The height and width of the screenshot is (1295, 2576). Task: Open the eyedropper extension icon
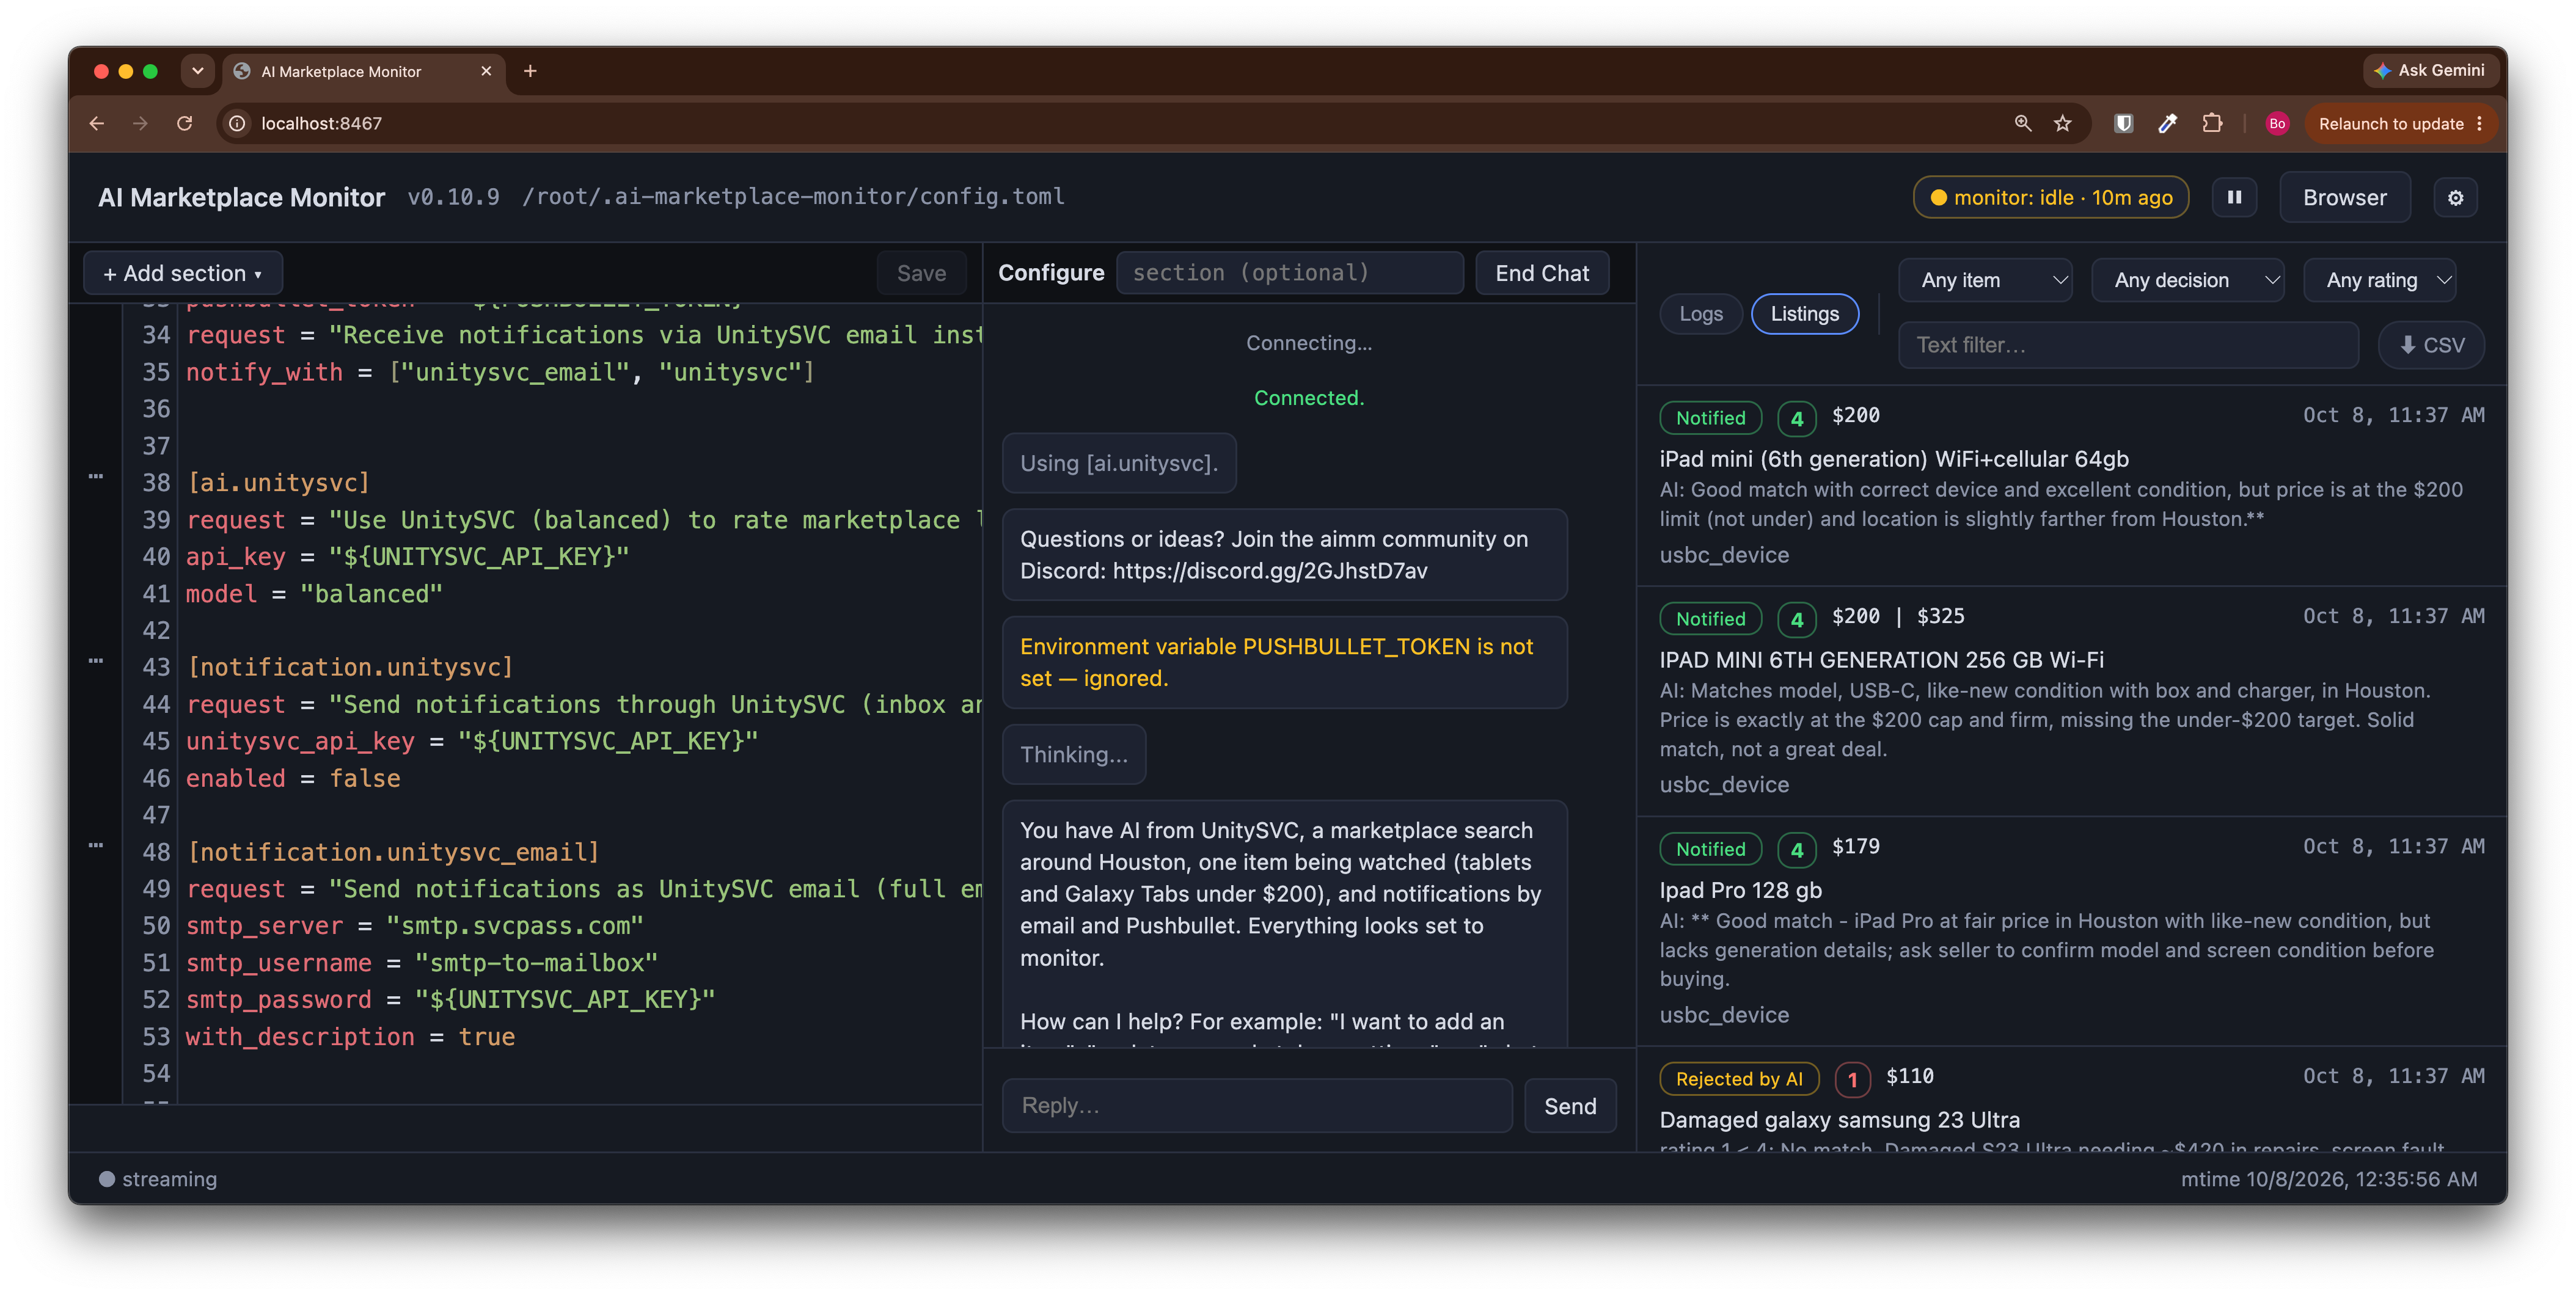[2168, 123]
